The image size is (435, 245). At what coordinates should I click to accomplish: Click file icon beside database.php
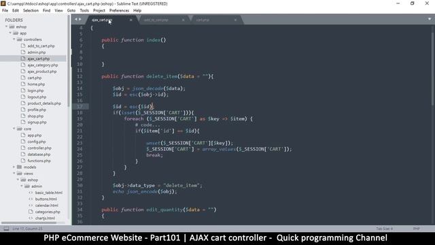click(x=23, y=154)
